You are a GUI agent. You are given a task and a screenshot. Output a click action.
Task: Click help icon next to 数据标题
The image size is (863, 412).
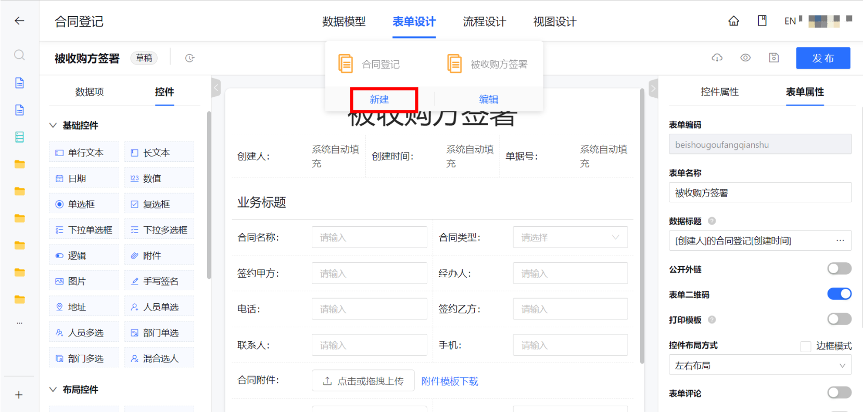(712, 221)
